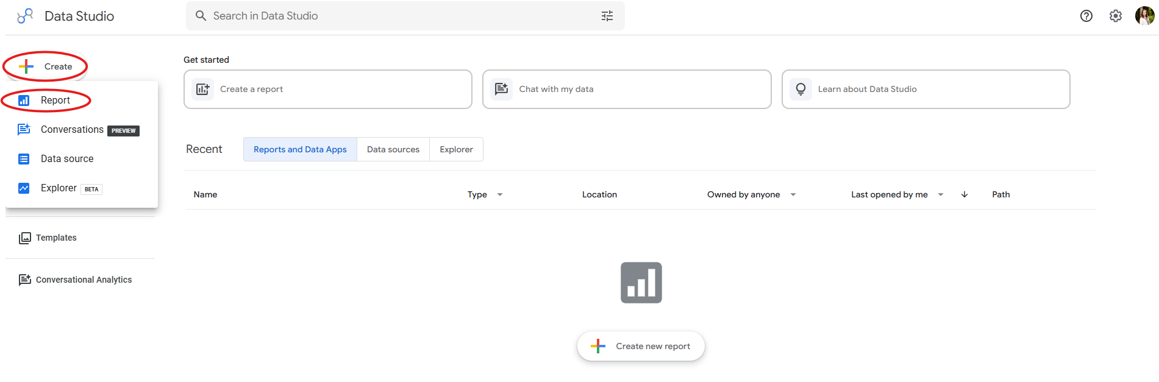Open the search filter options icon
Image resolution: width=1159 pixels, height=382 pixels.
(607, 16)
